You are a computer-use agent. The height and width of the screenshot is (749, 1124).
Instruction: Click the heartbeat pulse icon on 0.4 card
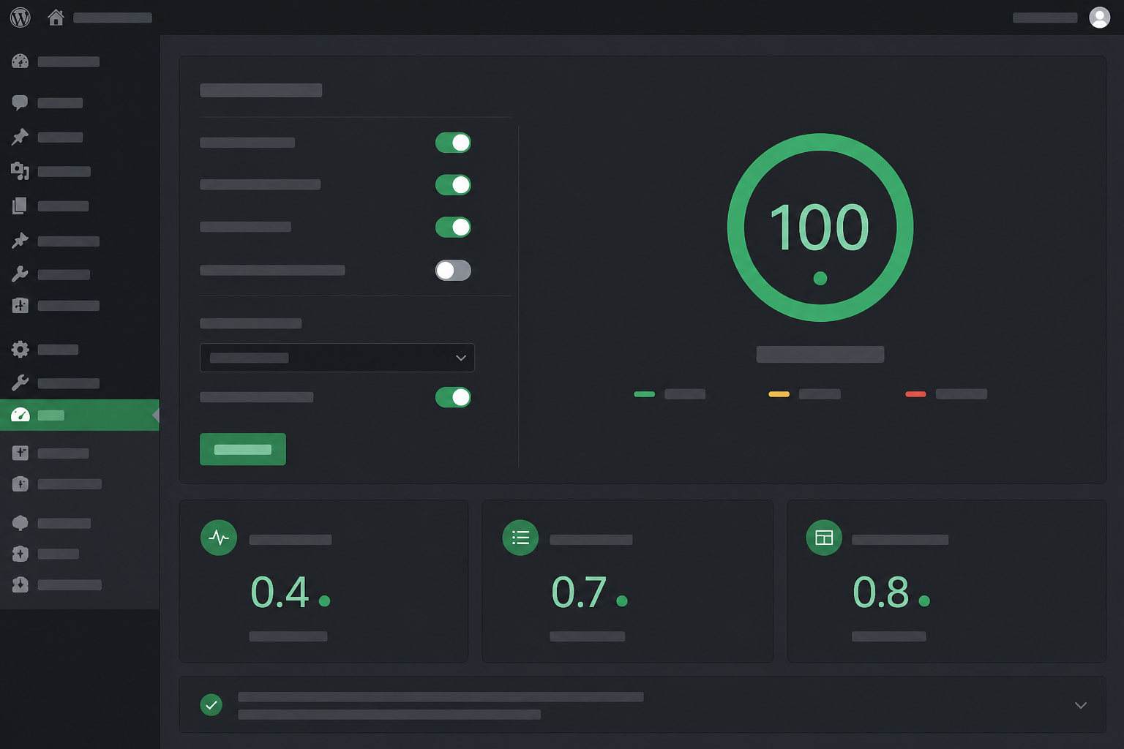219,538
